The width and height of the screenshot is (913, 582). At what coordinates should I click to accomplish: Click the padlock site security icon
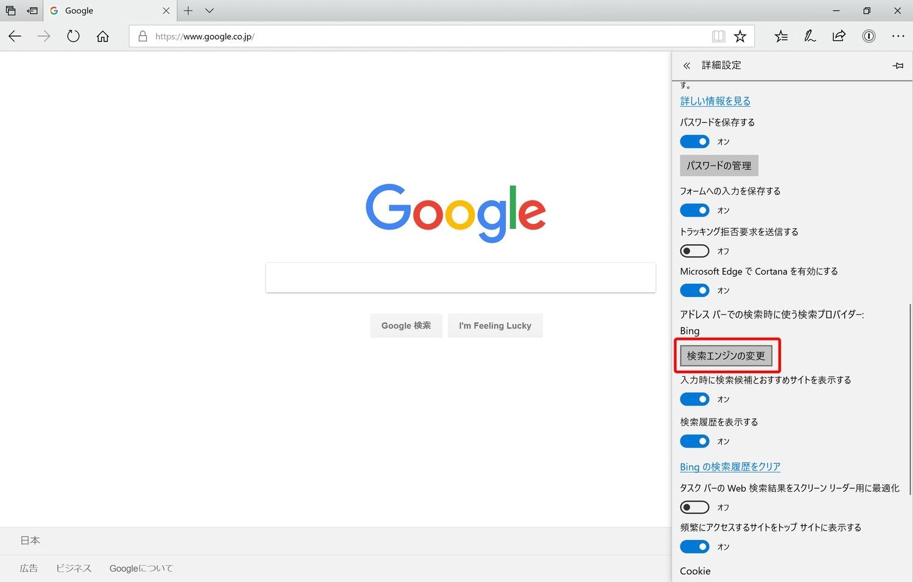pyautogui.click(x=142, y=37)
